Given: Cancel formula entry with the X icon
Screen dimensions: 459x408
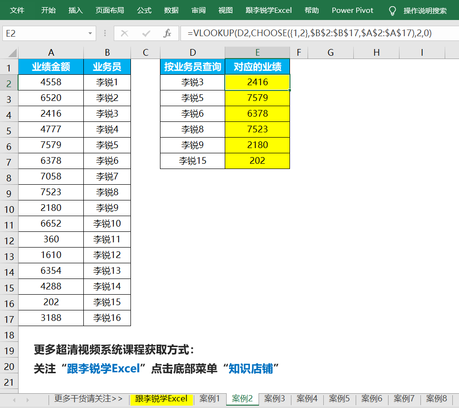Looking at the screenshot, I should click(x=125, y=33).
